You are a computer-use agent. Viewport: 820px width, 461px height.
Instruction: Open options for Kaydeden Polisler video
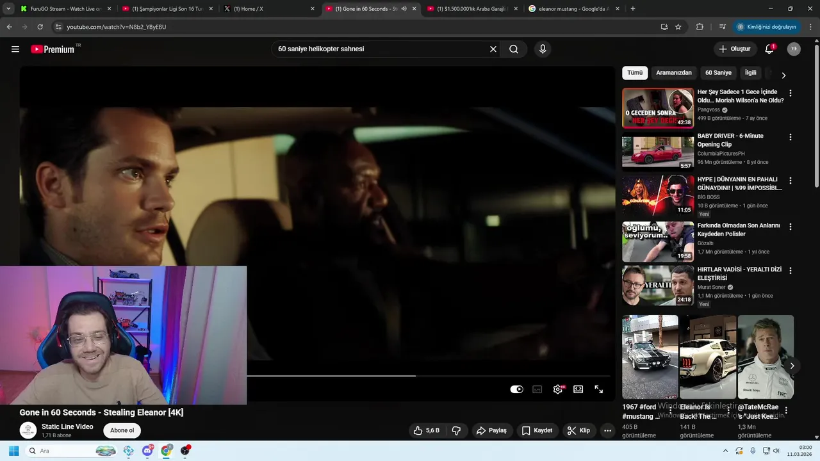(x=790, y=227)
